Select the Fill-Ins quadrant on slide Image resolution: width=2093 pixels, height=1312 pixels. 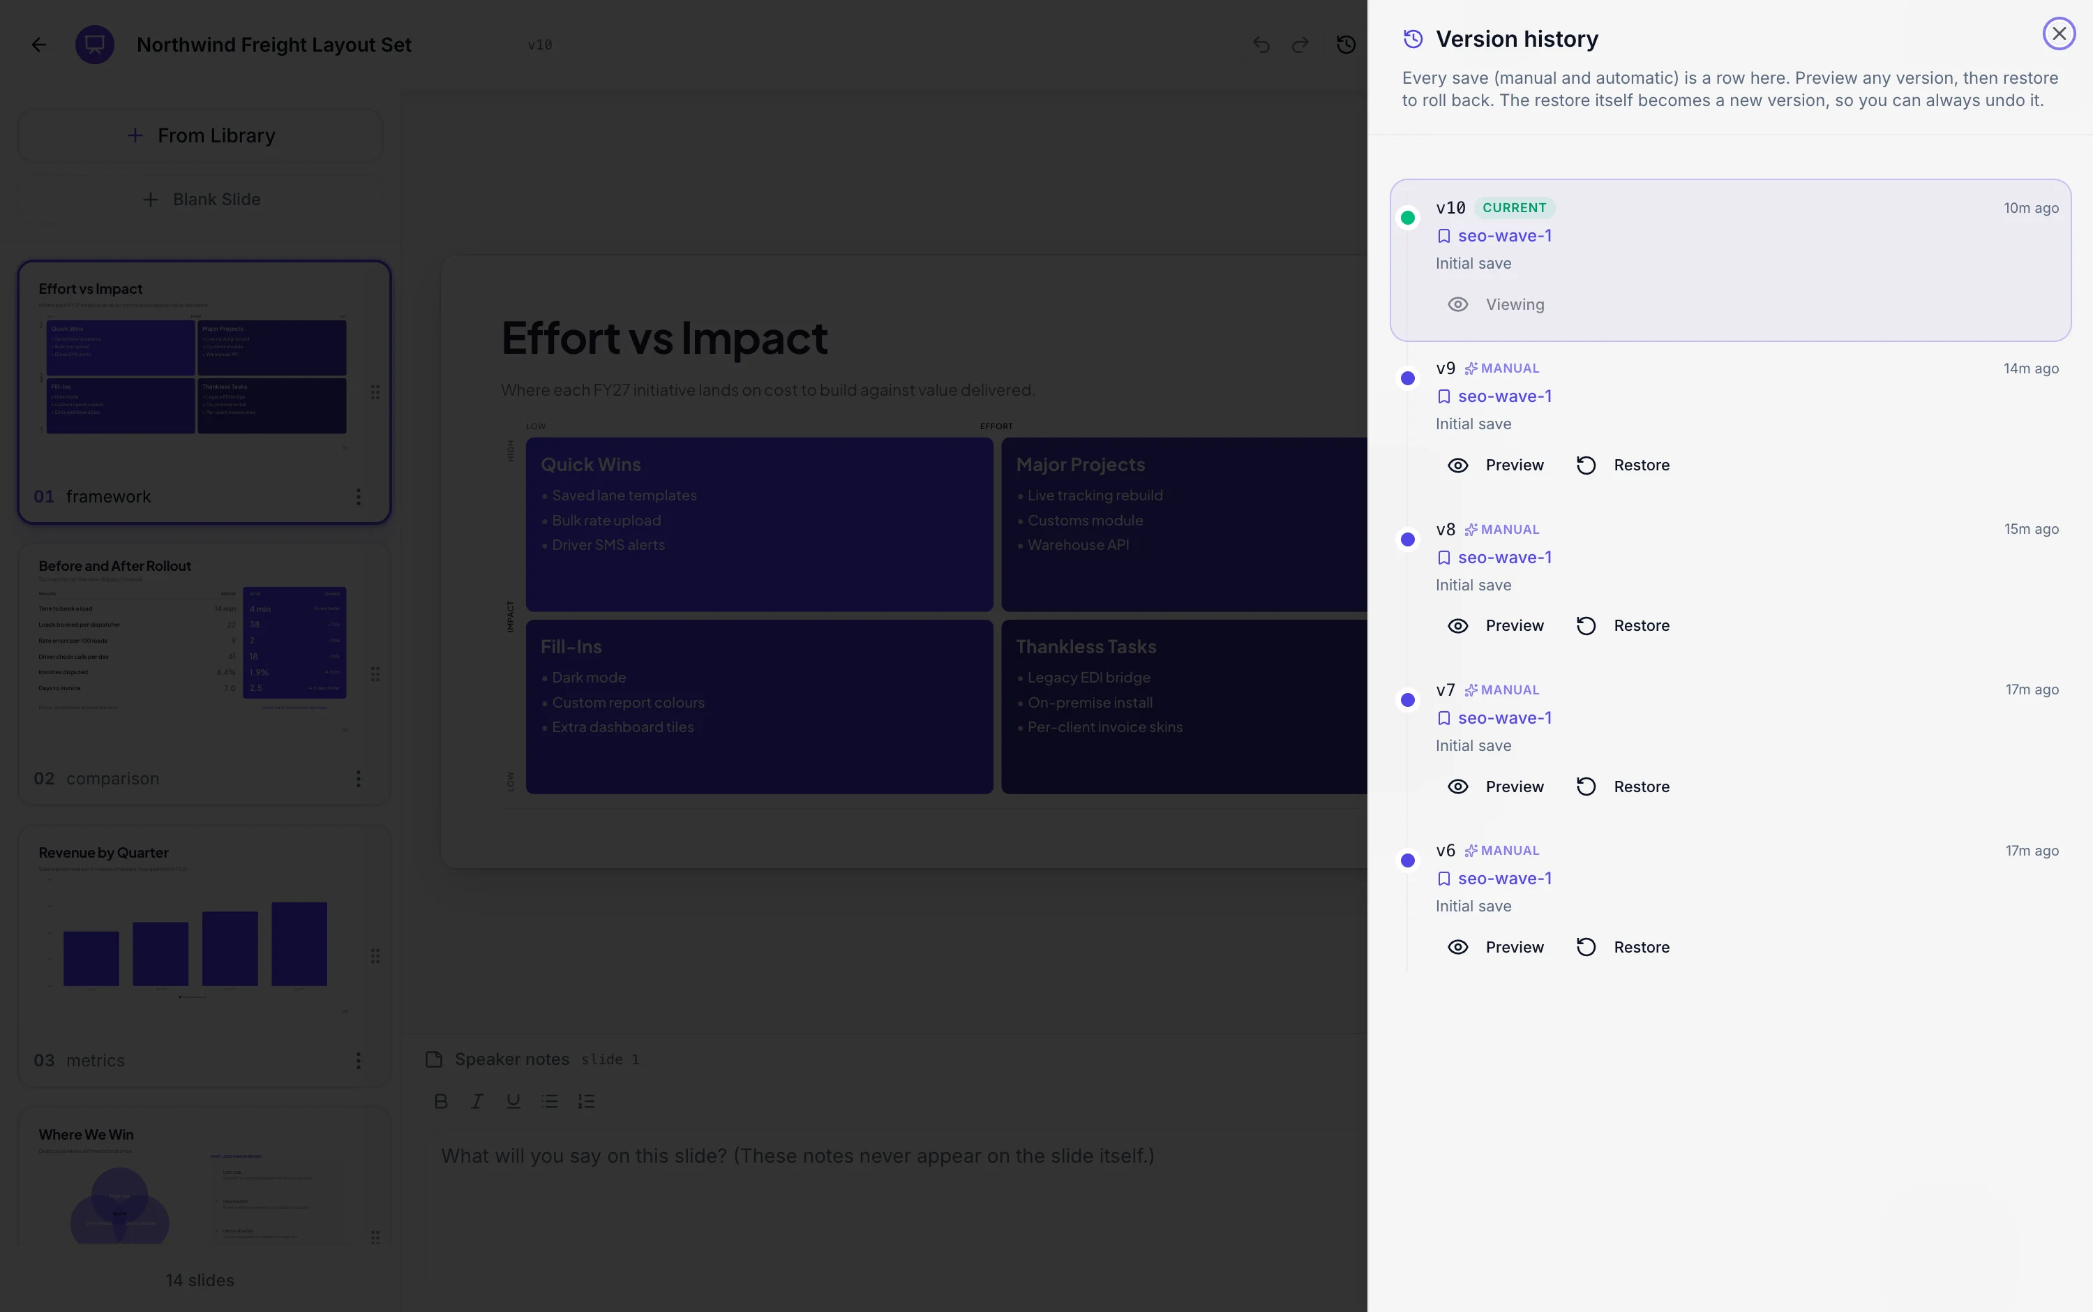[759, 706]
